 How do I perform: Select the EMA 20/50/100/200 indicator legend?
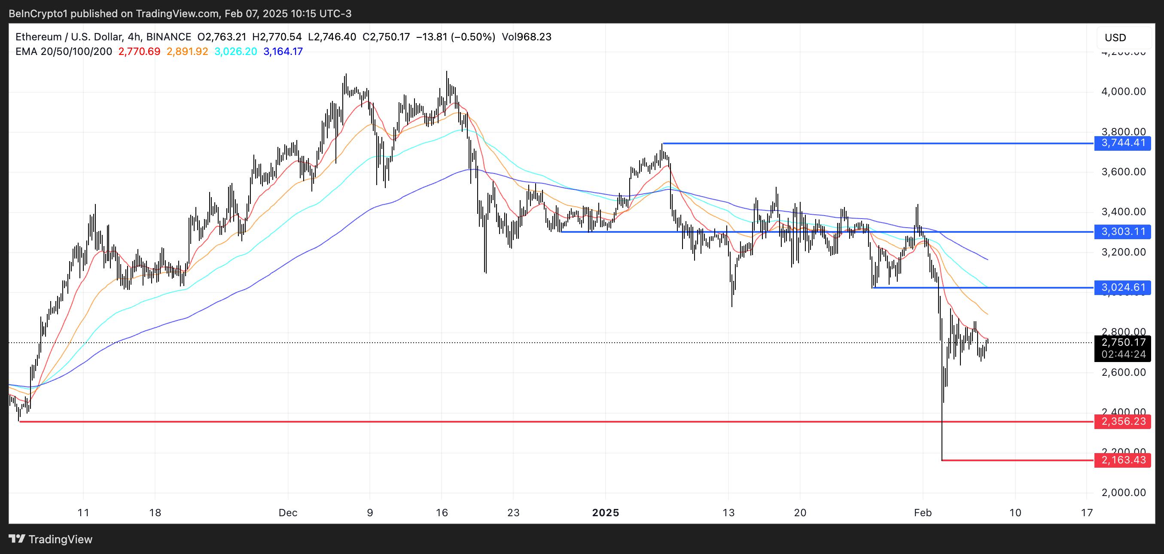[x=64, y=52]
